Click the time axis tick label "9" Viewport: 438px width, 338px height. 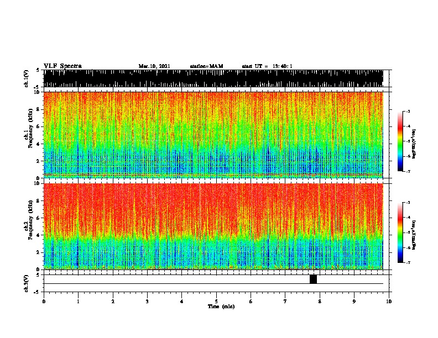pos(354,302)
